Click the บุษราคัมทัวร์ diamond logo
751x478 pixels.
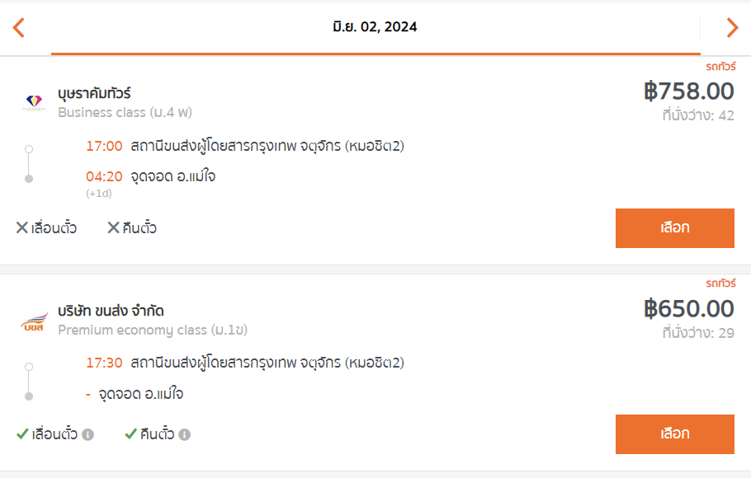(34, 102)
